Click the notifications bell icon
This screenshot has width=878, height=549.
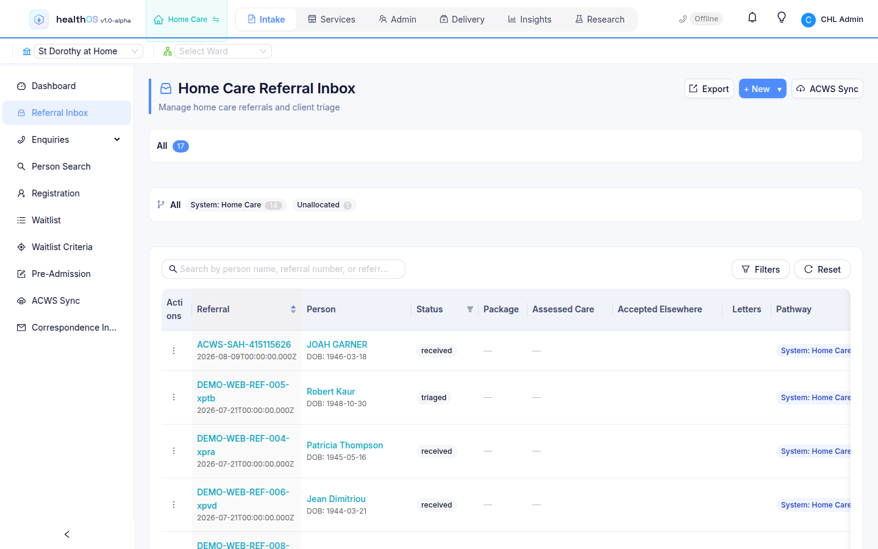(752, 18)
